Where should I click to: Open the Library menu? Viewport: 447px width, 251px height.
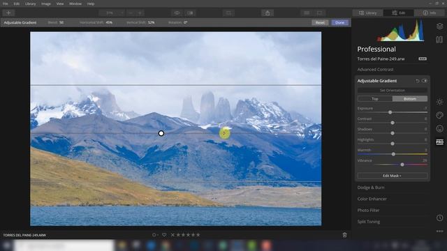coord(30,3)
